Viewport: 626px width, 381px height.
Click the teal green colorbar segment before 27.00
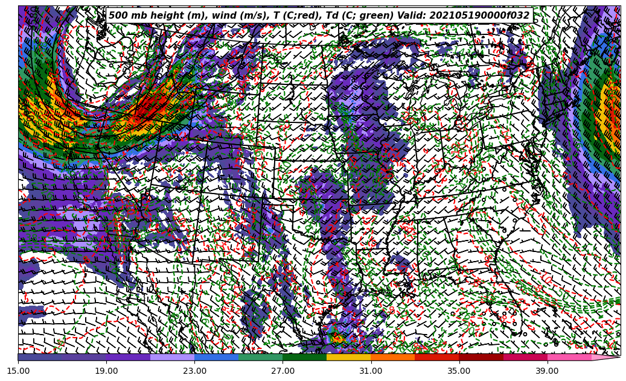260,357
